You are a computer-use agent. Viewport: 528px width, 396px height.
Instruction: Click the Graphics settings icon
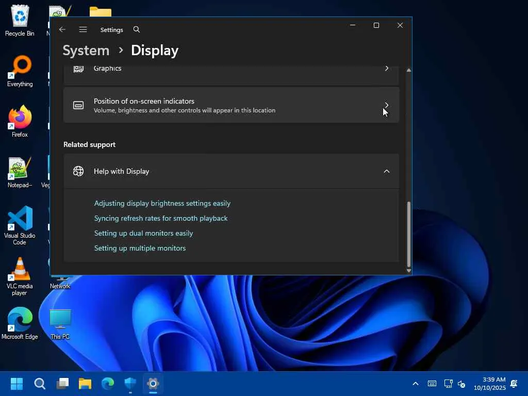[x=78, y=69]
